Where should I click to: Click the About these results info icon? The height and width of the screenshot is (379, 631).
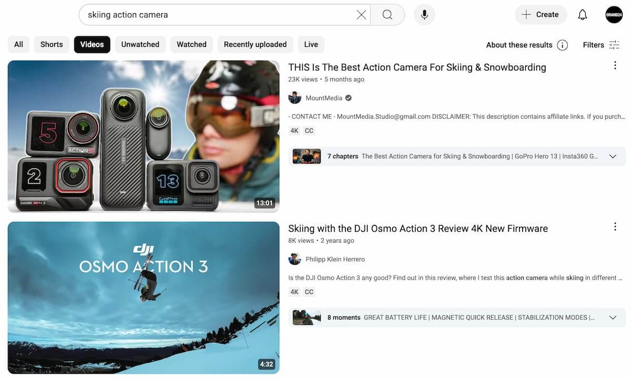(x=562, y=45)
